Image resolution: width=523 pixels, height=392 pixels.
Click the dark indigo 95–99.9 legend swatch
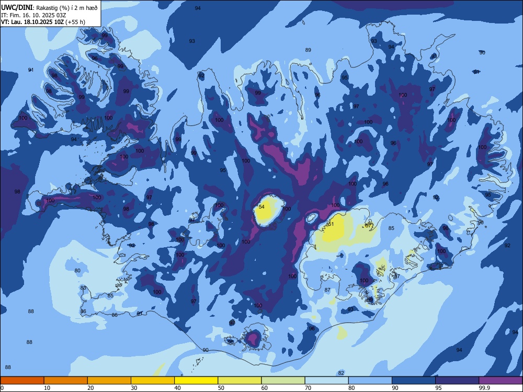(457, 381)
